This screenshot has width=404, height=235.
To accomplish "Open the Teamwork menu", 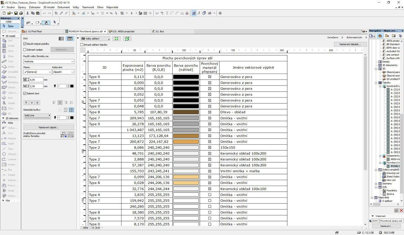I will pyautogui.click(x=88, y=7).
